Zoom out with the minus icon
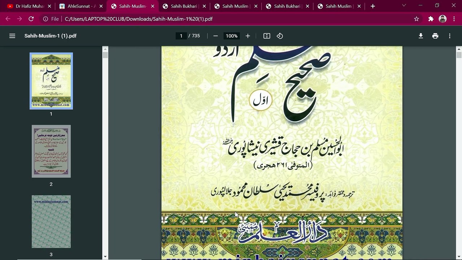Image resolution: width=462 pixels, height=260 pixels. (x=215, y=36)
